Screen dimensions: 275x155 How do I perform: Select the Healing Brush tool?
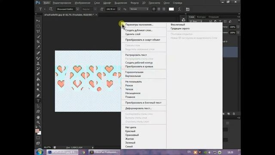38,53
